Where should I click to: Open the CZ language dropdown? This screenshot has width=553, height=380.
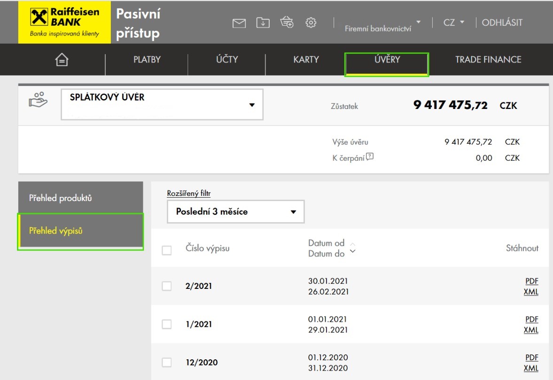[453, 23]
